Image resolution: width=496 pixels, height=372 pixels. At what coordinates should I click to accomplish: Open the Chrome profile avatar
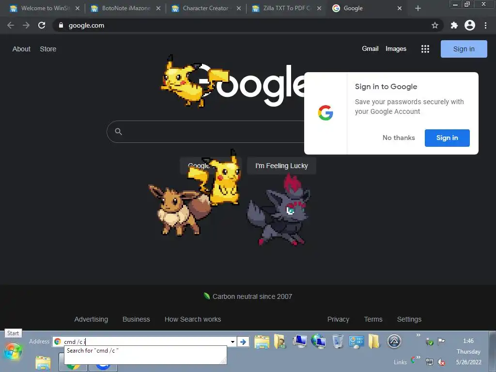(470, 25)
